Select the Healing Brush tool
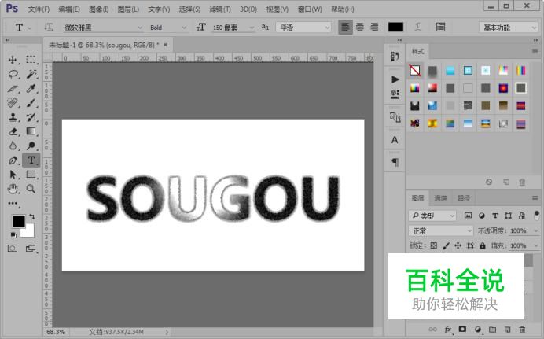The height and width of the screenshot is (339, 544). pos(13,103)
